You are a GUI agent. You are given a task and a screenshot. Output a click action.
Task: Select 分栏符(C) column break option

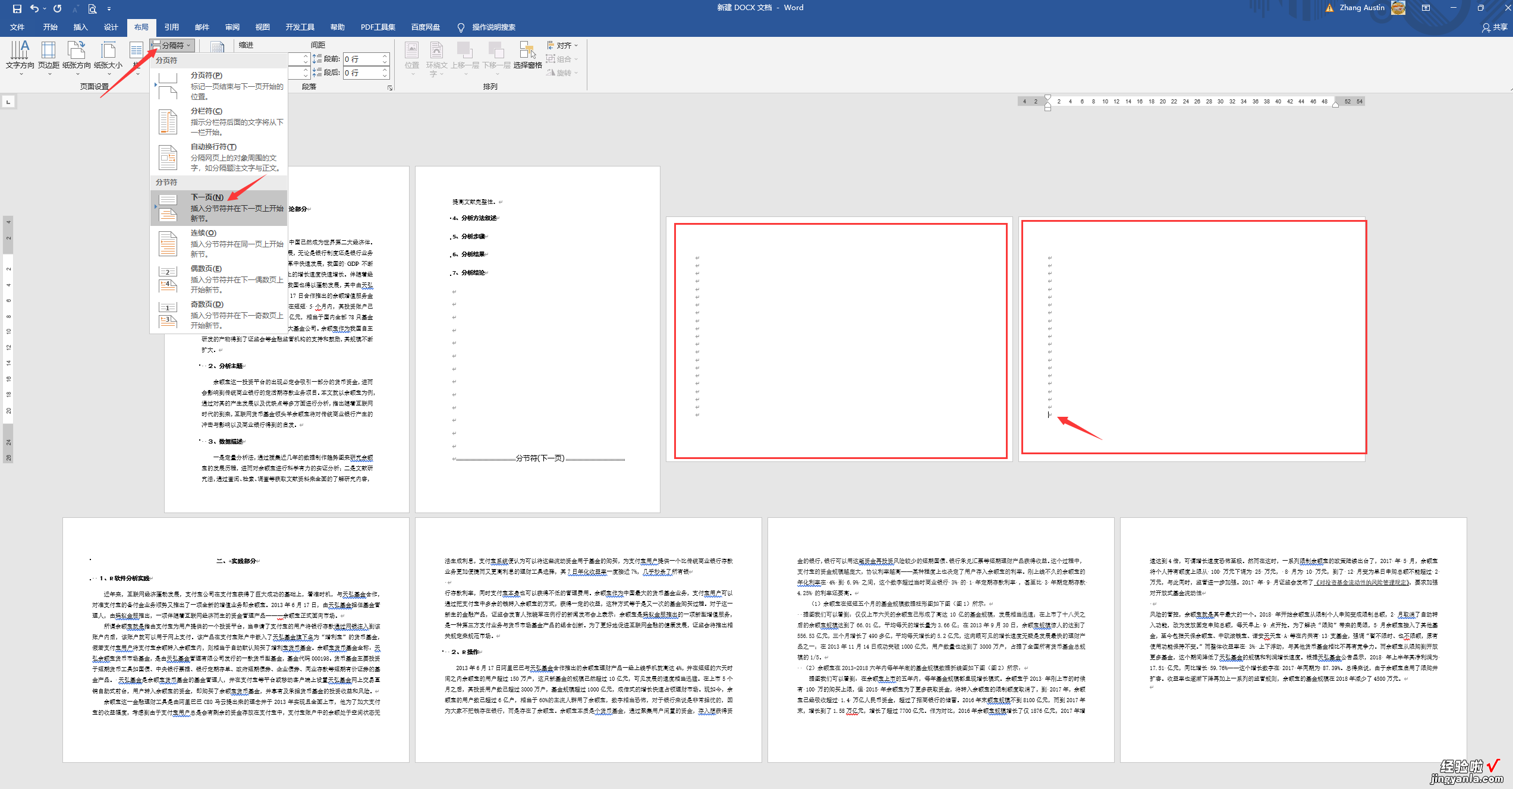[219, 121]
